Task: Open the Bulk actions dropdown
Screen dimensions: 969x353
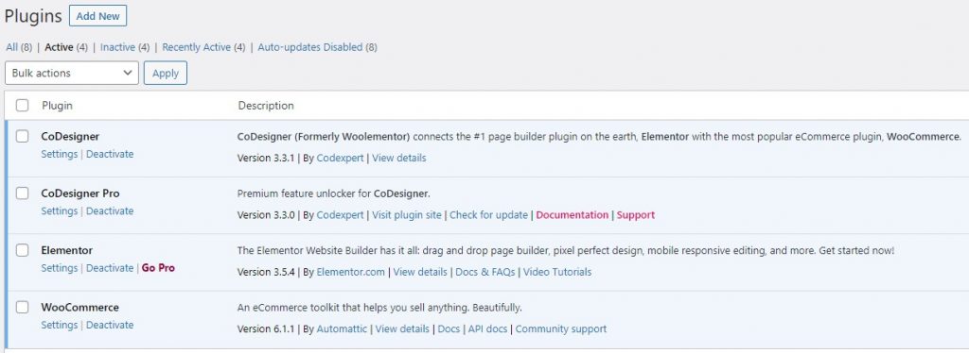Action: pos(72,73)
